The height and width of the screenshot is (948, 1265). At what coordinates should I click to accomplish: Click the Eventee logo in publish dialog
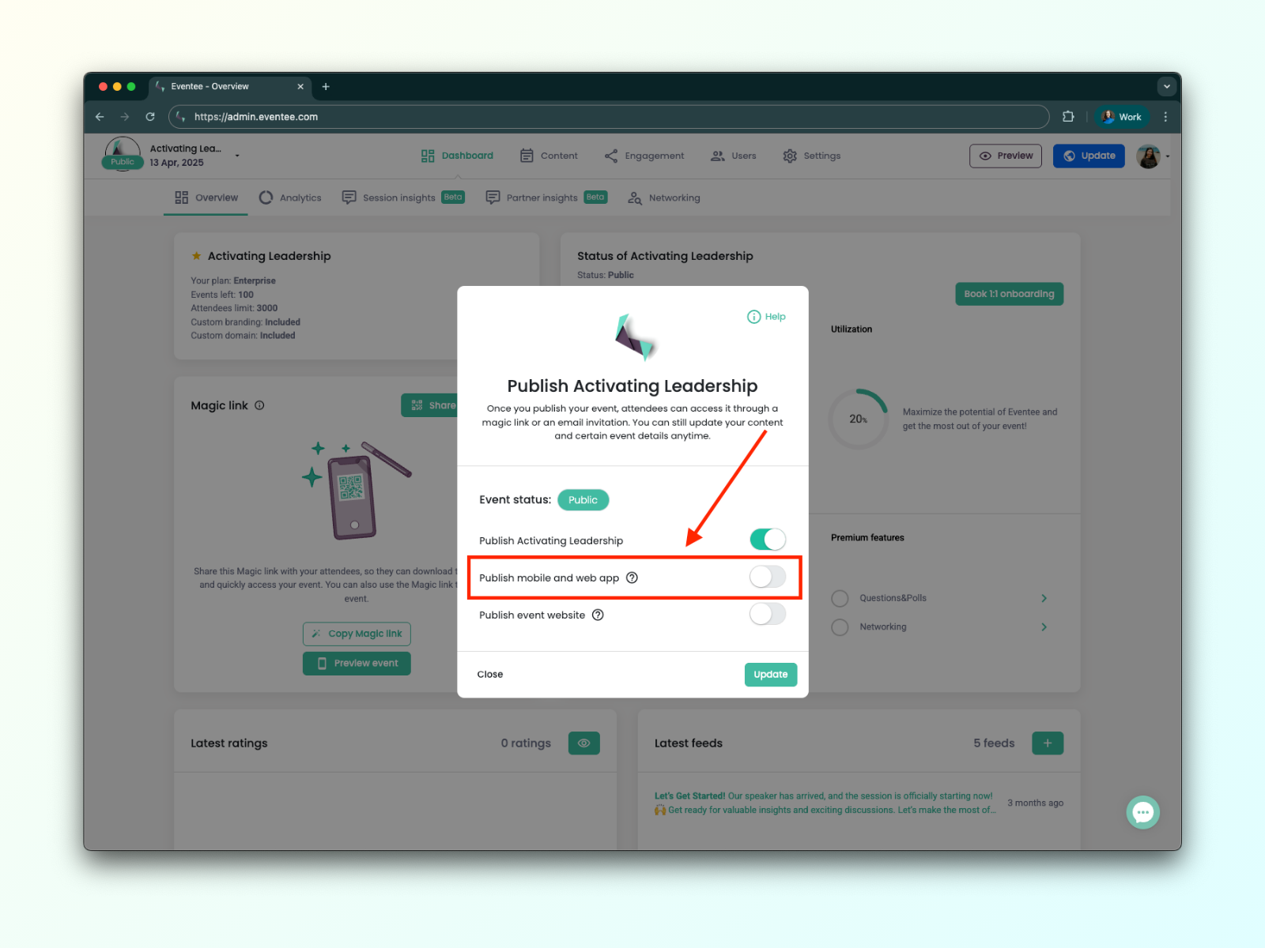[635, 337]
